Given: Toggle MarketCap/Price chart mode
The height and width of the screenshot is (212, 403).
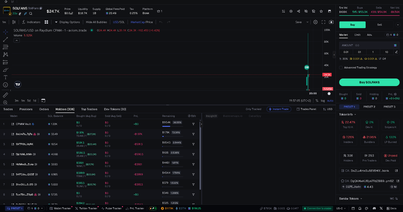Looking at the screenshot, I should click(142, 22).
